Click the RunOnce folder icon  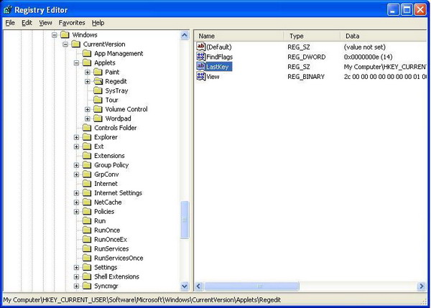[x=87, y=230]
